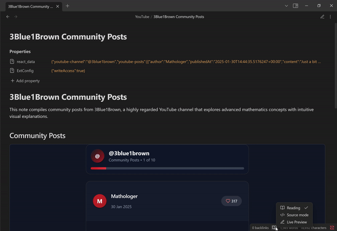
Task: Open the three-dot more options menu
Action: click(x=330, y=17)
